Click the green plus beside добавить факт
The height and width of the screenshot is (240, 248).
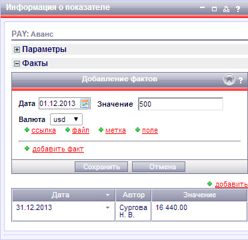27,148
